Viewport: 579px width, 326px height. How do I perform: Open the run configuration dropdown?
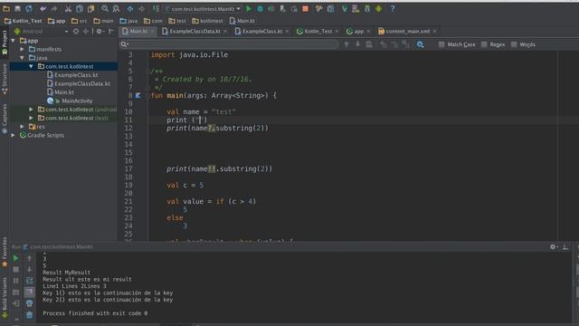coord(203,8)
